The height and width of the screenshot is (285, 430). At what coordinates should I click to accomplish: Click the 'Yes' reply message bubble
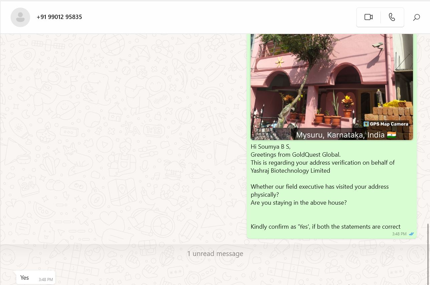pos(25,278)
